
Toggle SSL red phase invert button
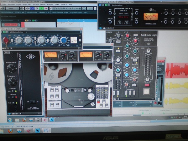147,85
